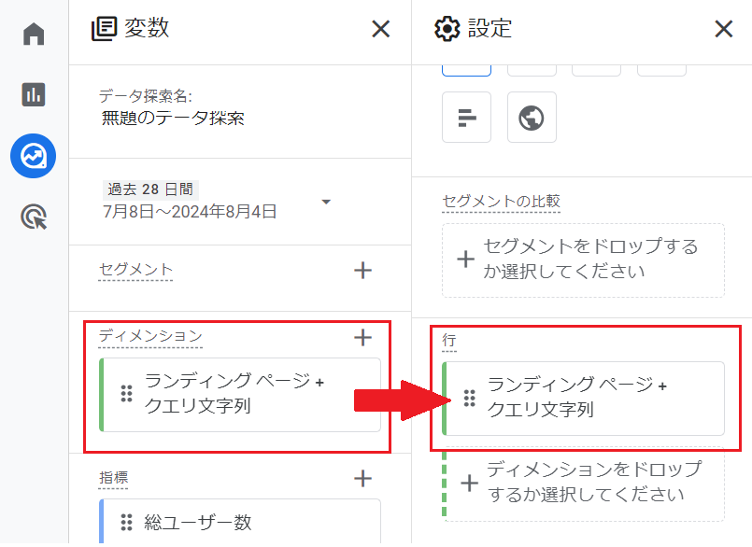The height and width of the screenshot is (547, 752).
Task: Open the Home icon in sidebar
Action: (34, 34)
